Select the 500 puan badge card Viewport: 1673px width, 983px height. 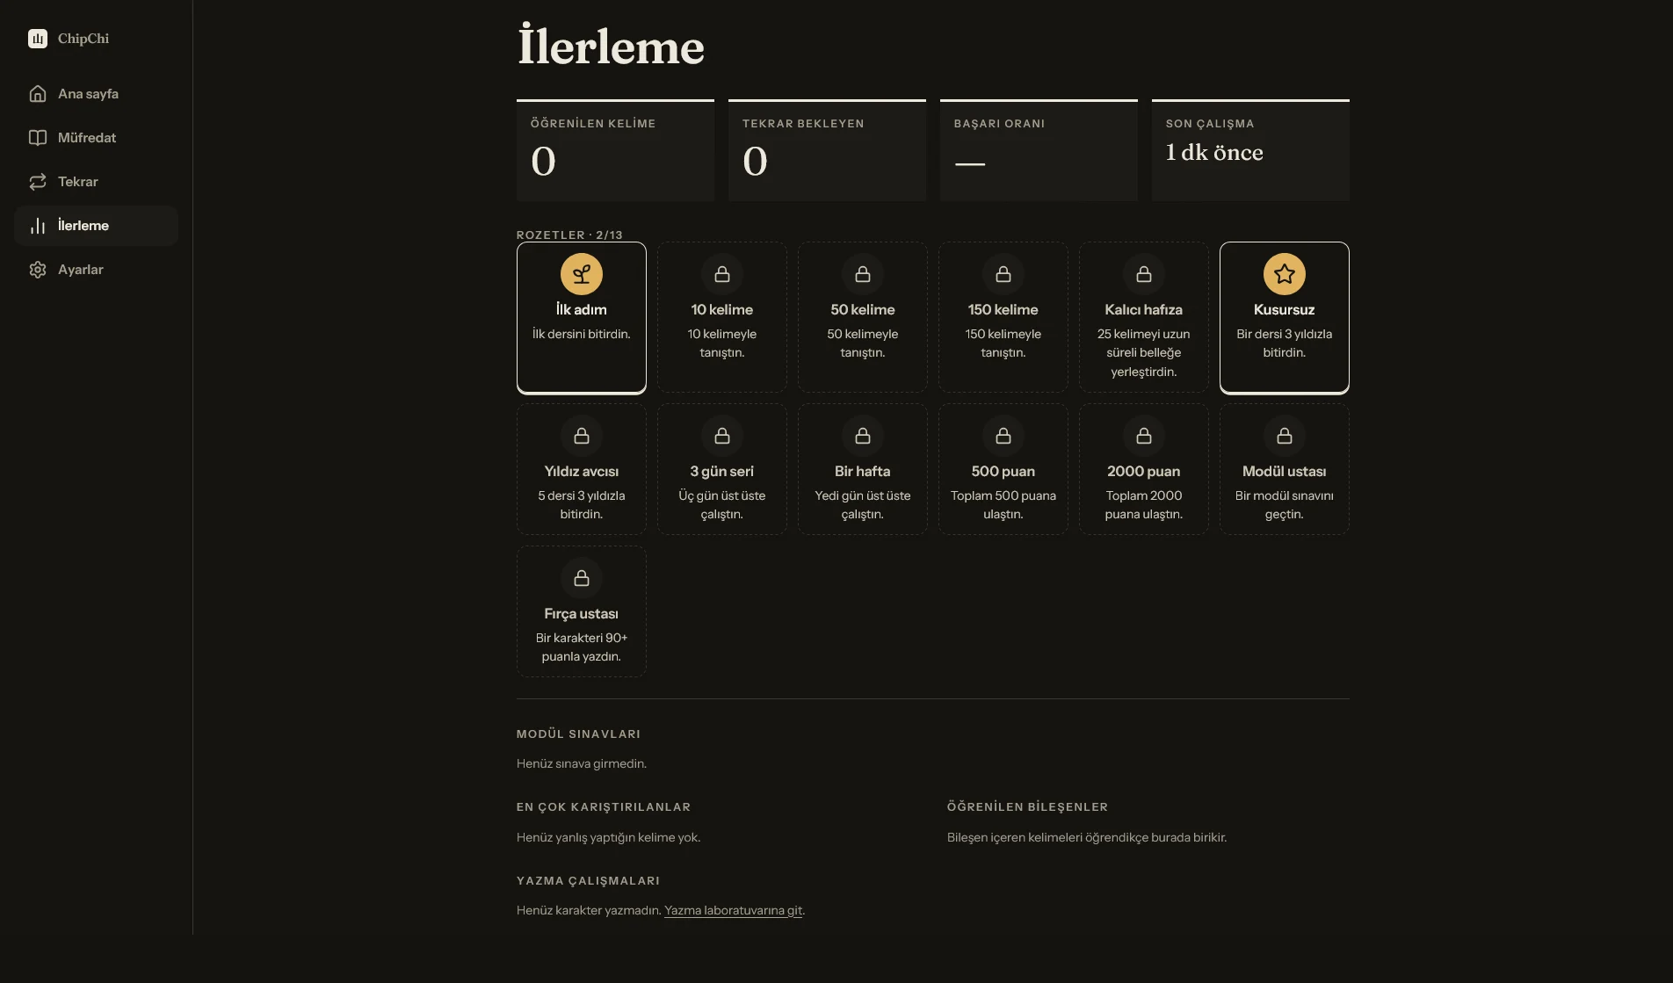1003,469
